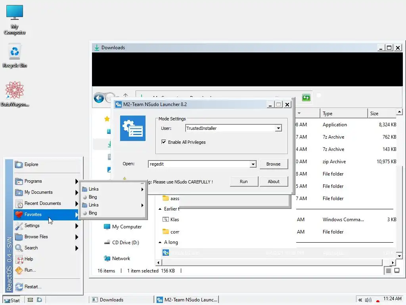Collapse the Earlier group in the file list
The width and height of the screenshot is (406, 305).
pyautogui.click(x=160, y=209)
